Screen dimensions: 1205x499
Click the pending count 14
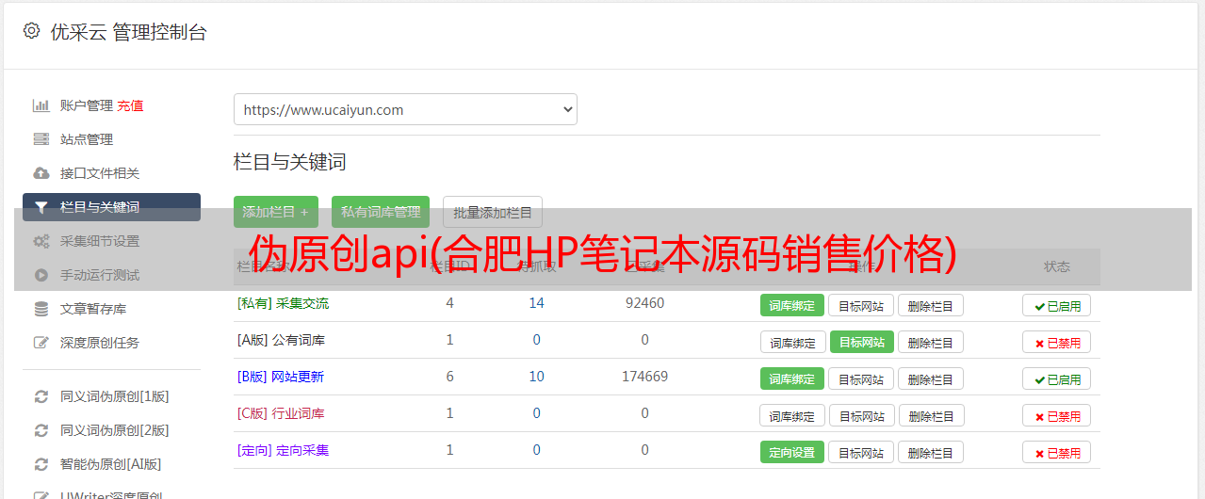click(537, 303)
